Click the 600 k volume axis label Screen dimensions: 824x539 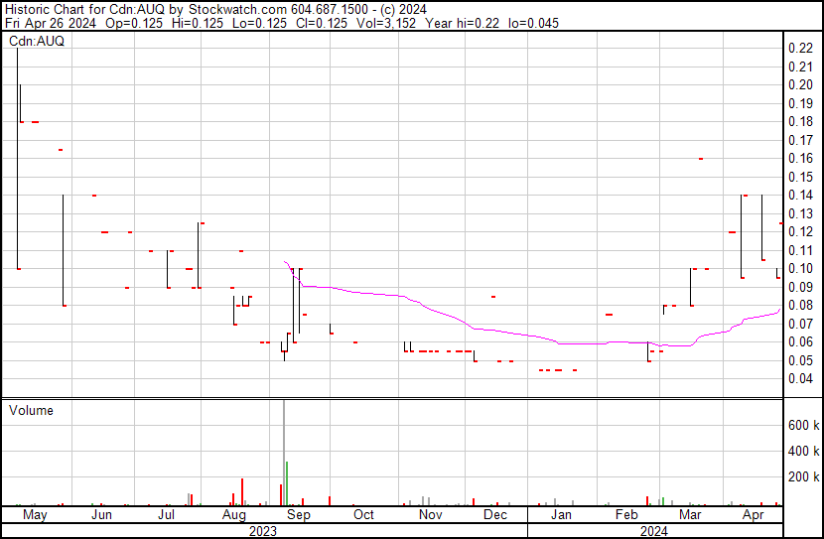[803, 426]
